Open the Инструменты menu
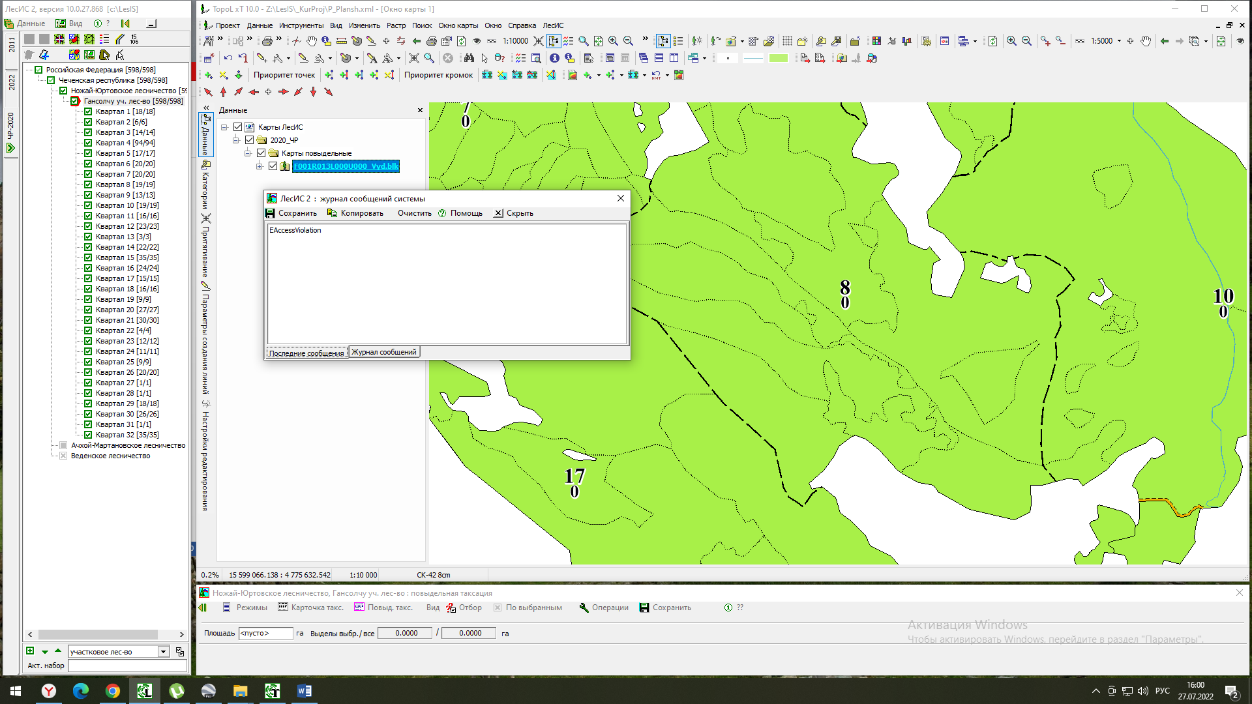Image resolution: width=1252 pixels, height=704 pixels. (x=301, y=25)
